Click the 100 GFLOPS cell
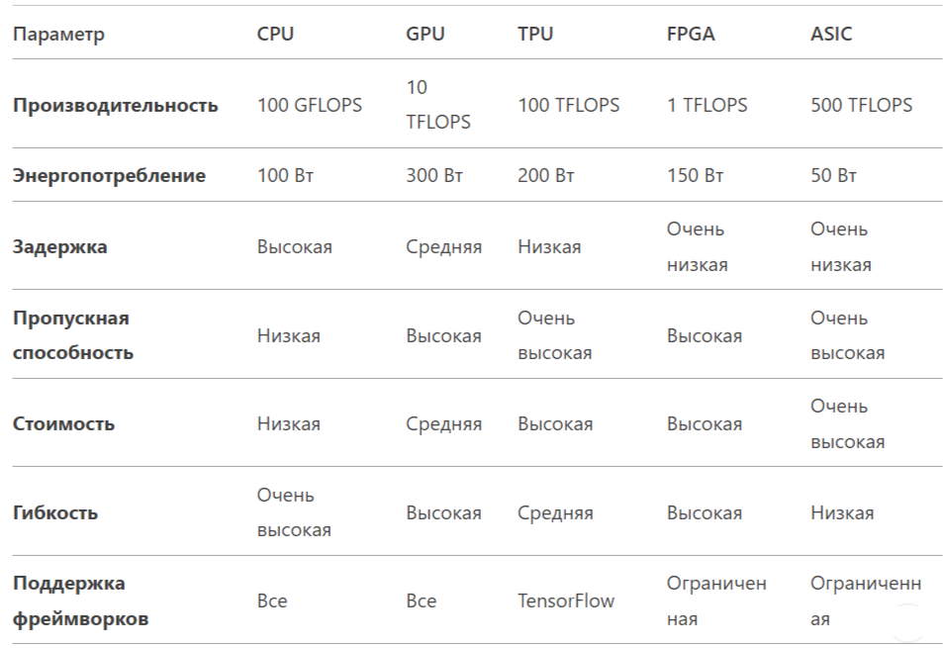The image size is (943, 648). [310, 105]
